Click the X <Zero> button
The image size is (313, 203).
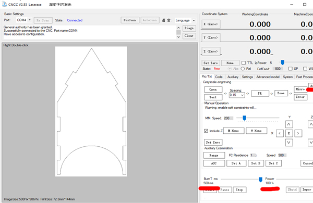point(211,24)
